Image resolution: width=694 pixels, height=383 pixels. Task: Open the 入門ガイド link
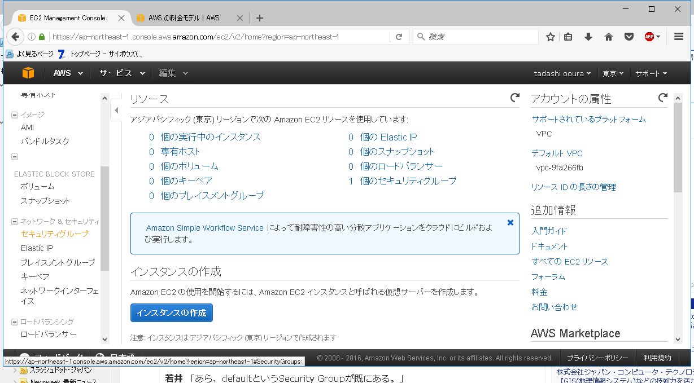[x=549, y=231]
